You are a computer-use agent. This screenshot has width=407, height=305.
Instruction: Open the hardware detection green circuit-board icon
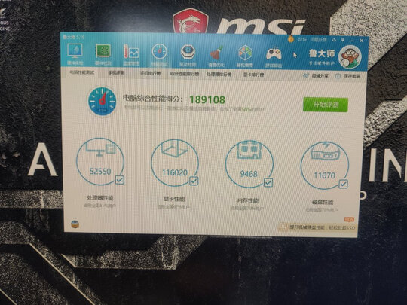103,52
